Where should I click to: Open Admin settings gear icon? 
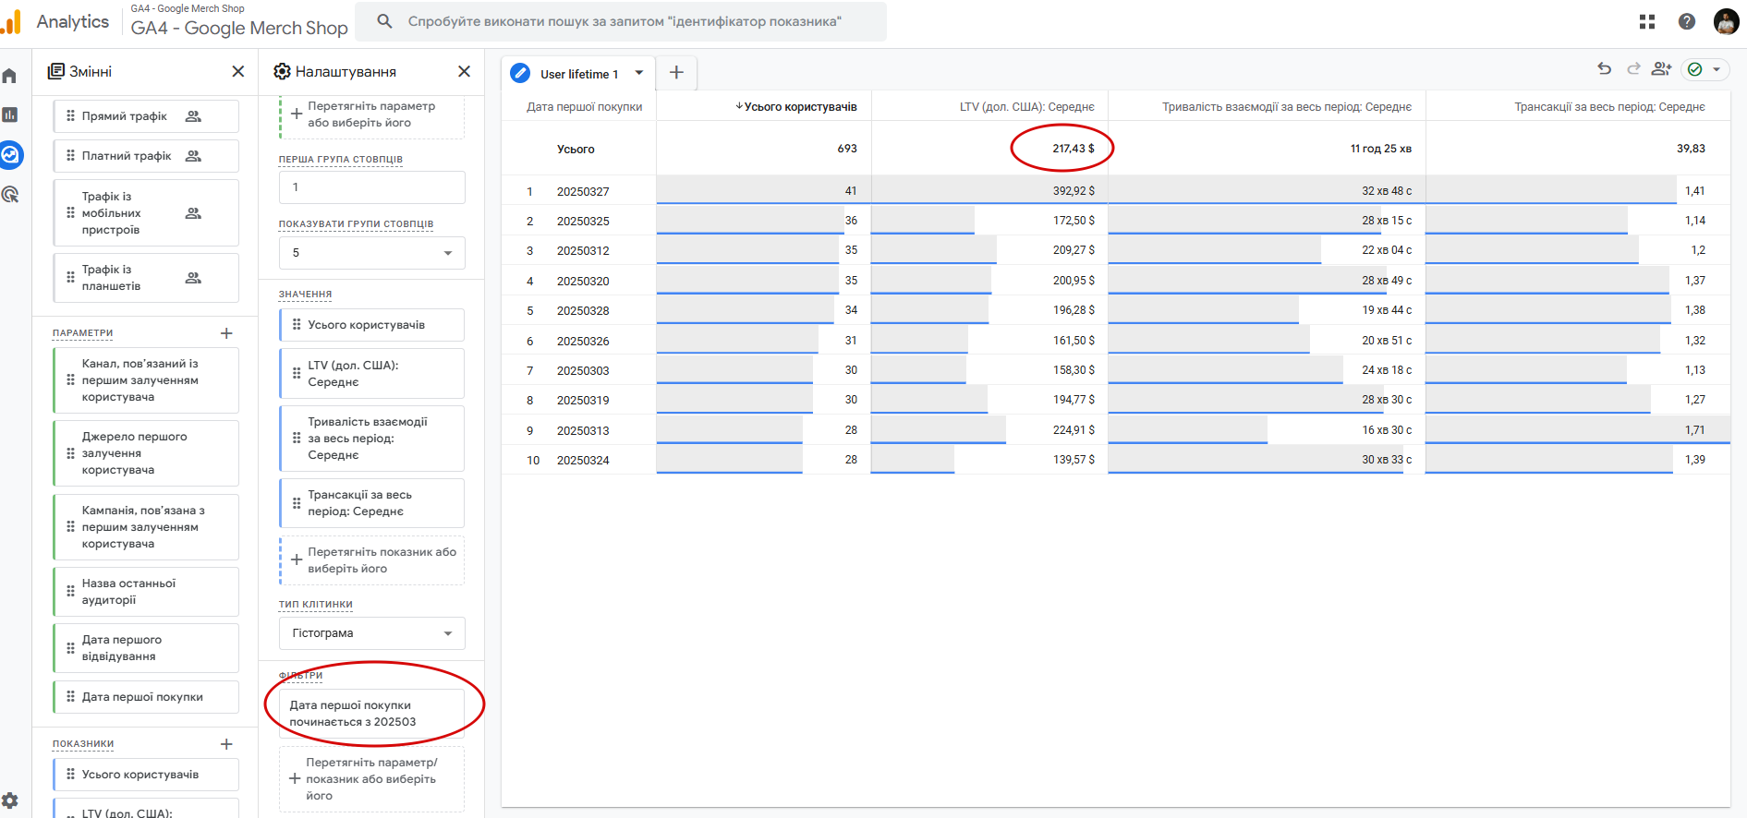10,800
